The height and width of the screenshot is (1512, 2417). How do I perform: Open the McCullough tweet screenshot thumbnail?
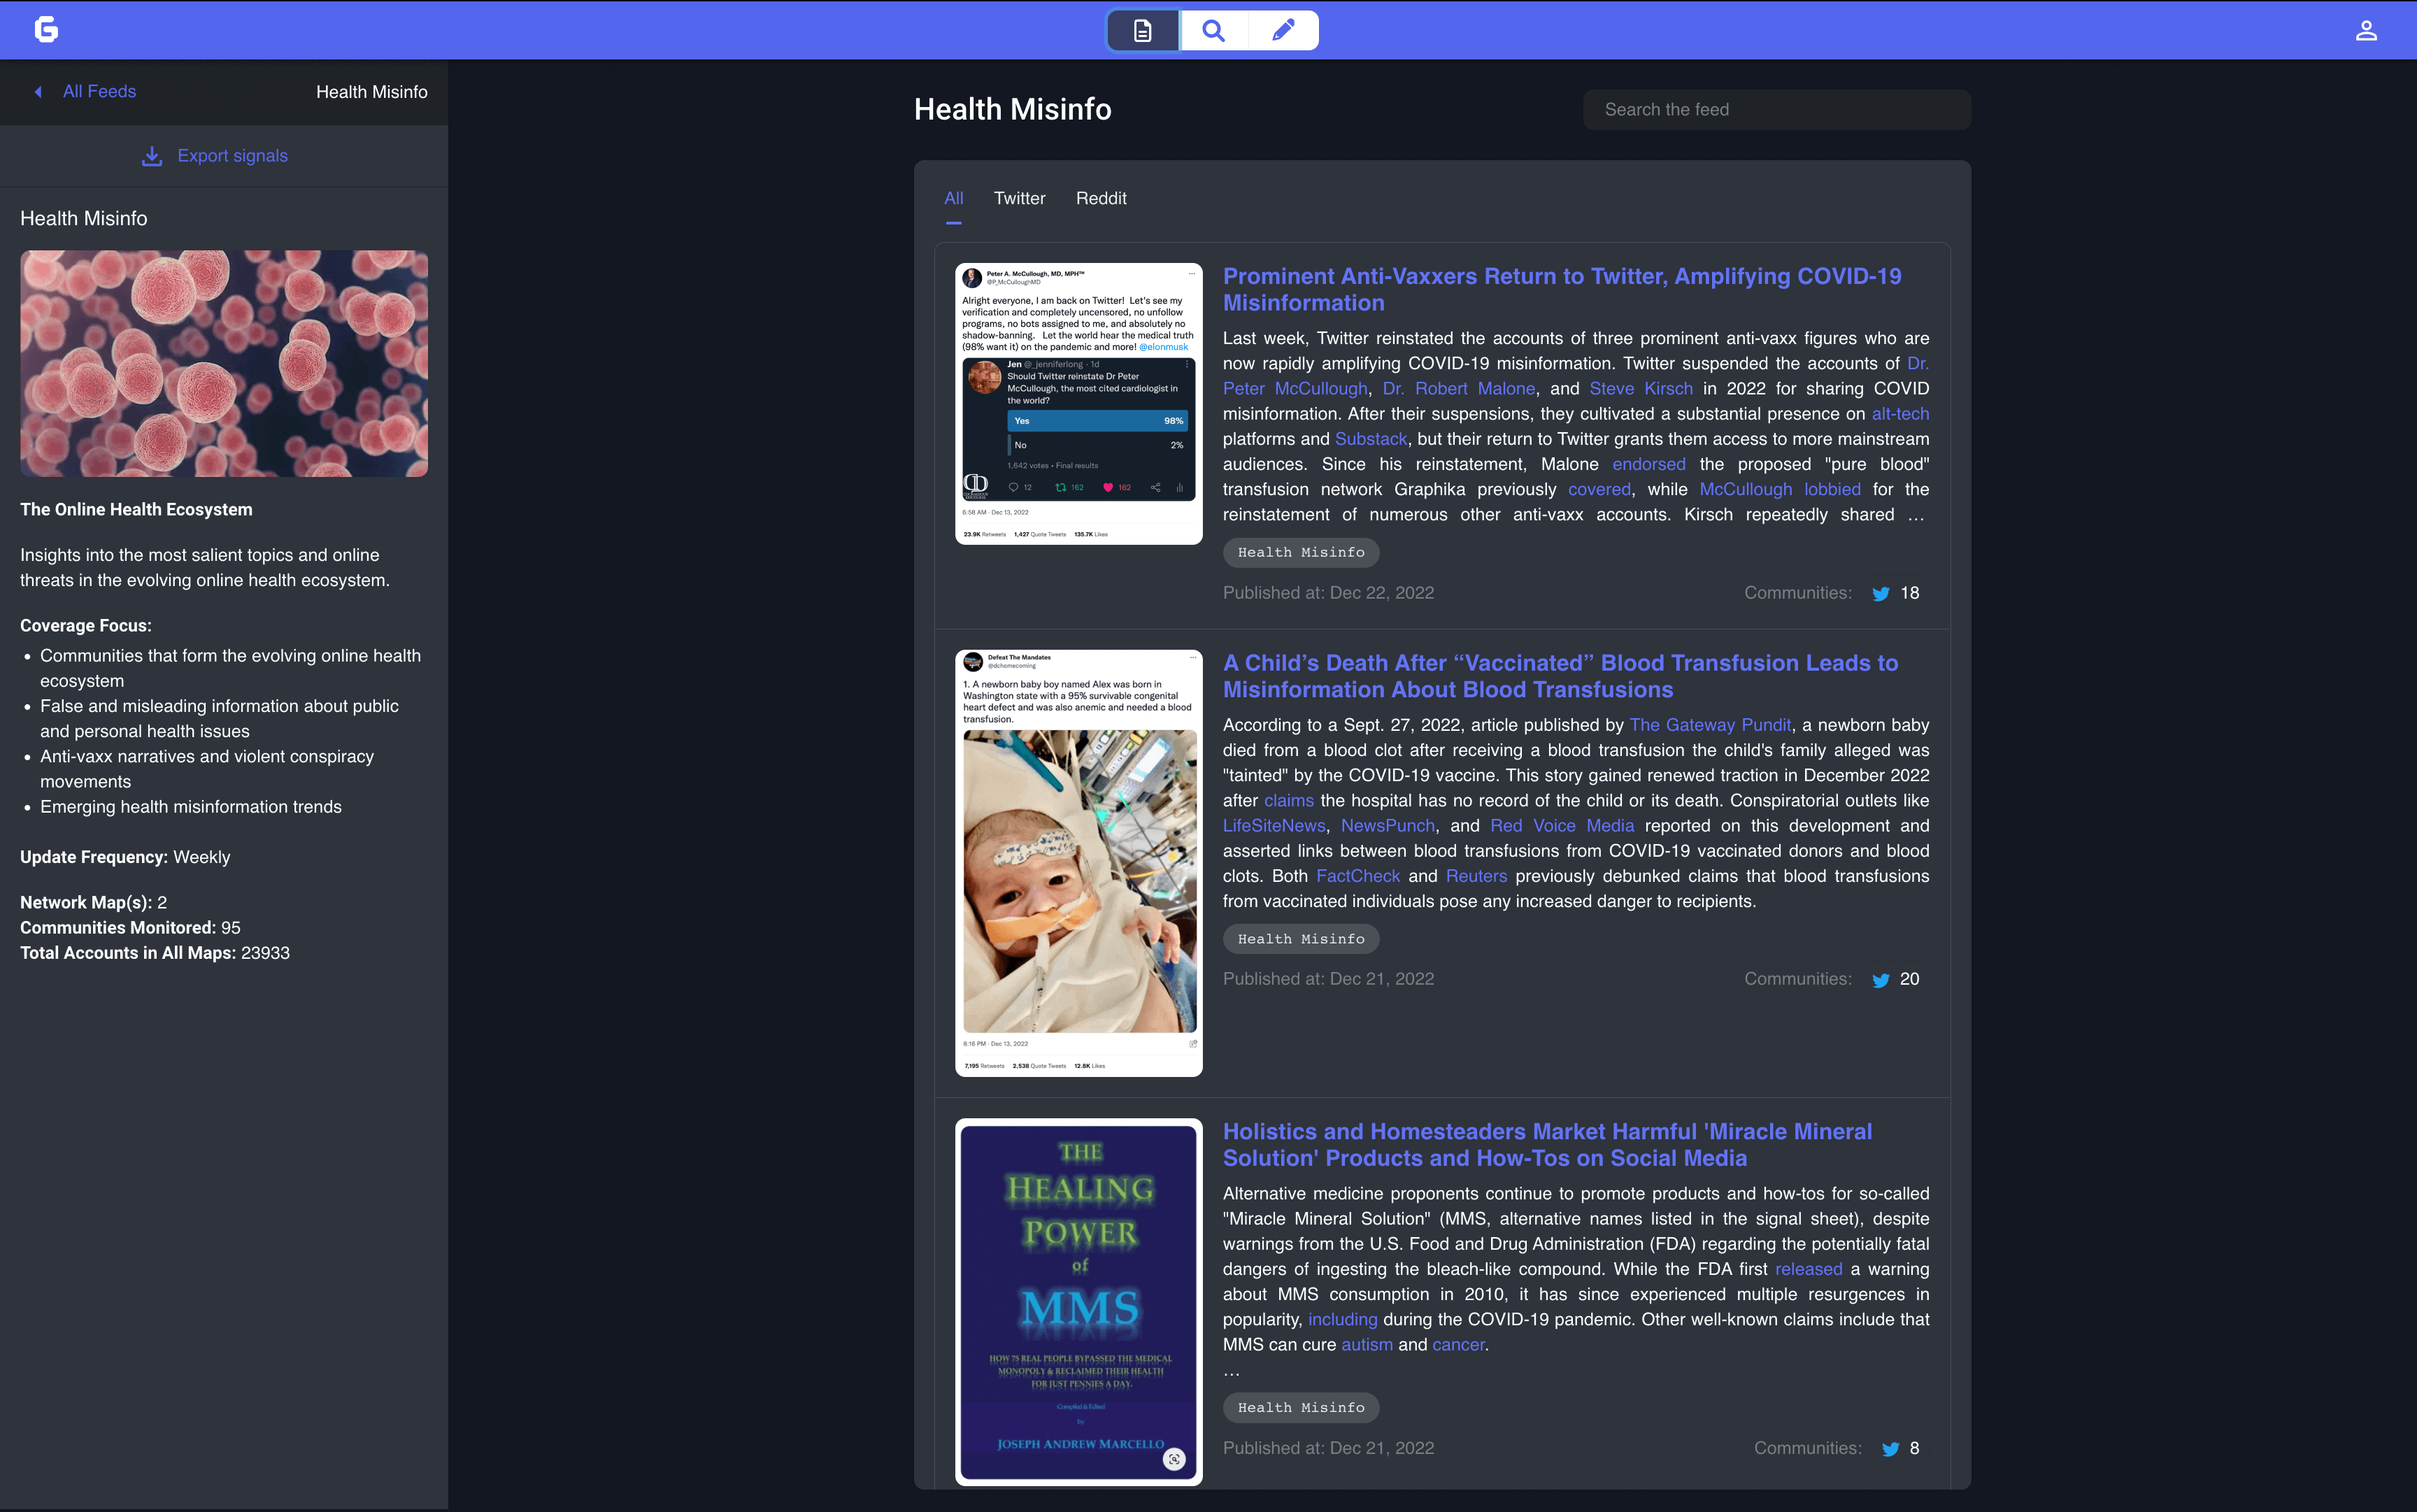(x=1078, y=404)
